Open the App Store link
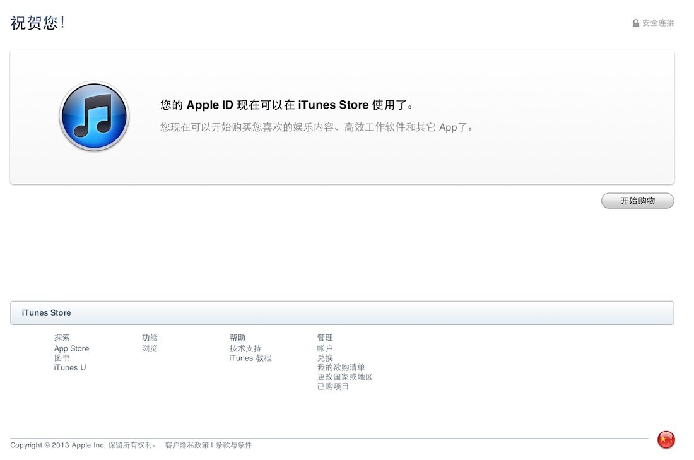 tap(71, 348)
